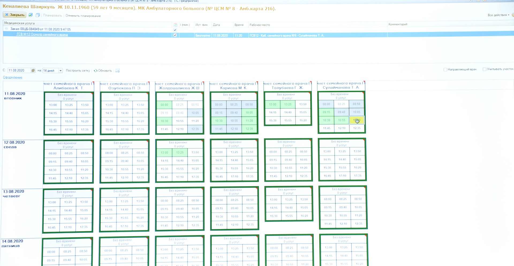Click the yellow highlighted 11:20 slot for Сулайманова

[357, 120]
